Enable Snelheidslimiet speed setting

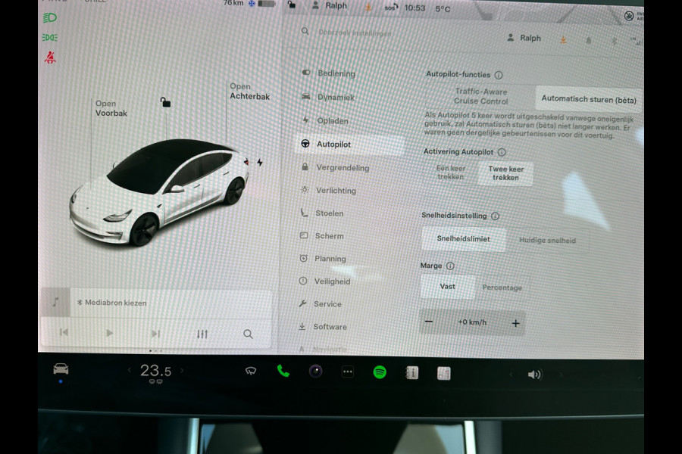click(x=463, y=239)
